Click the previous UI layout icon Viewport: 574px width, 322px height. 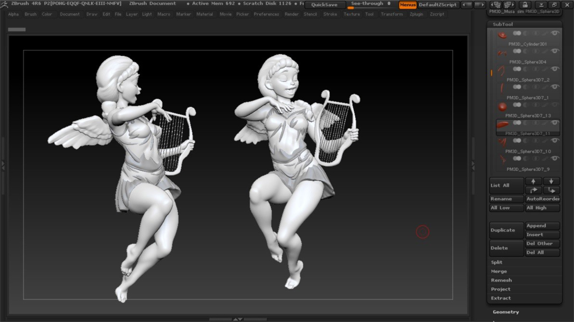pos(495,5)
